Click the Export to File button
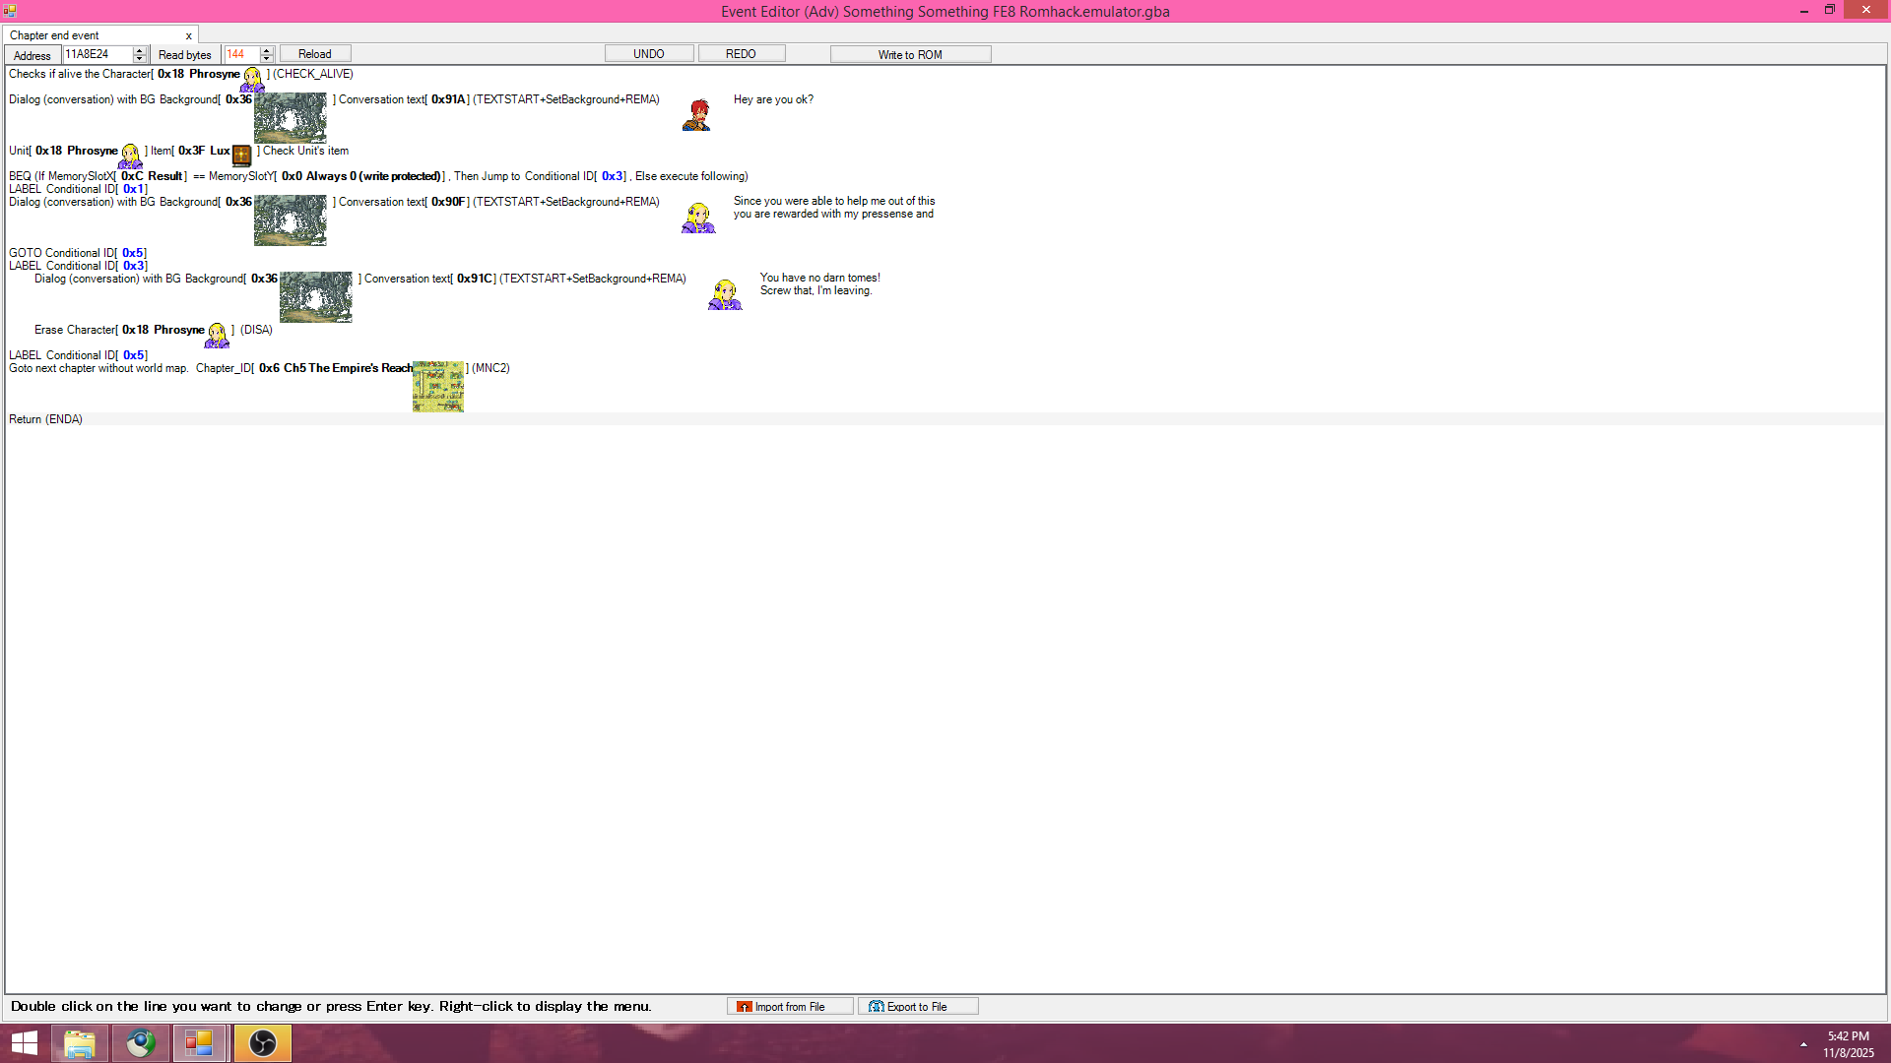 917,1006
